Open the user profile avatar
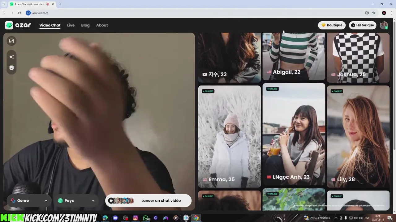Image resolution: width=396 pixels, height=222 pixels. coord(384,25)
